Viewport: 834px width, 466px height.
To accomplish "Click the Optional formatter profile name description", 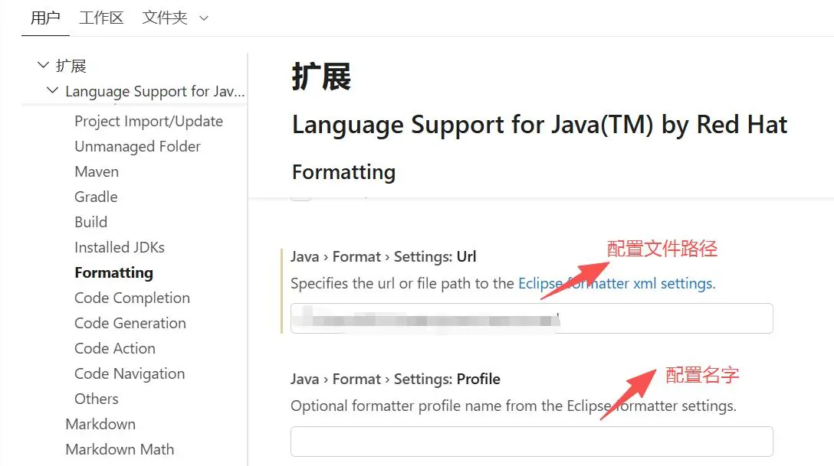I will 514,406.
